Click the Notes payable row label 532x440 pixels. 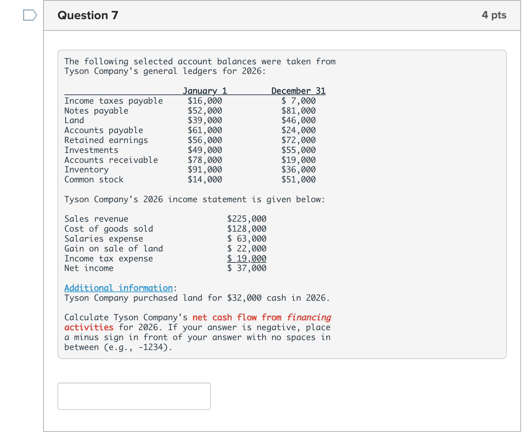pos(96,111)
